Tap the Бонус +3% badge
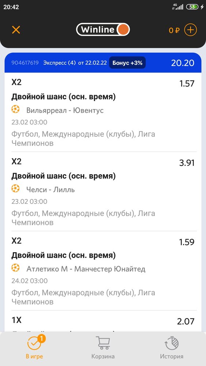 coord(127,63)
